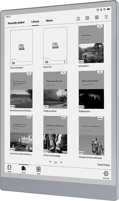Screen dimensions: 119x201
Task: Switch to the Recently Added tab
Action: pyautogui.click(x=16, y=23)
